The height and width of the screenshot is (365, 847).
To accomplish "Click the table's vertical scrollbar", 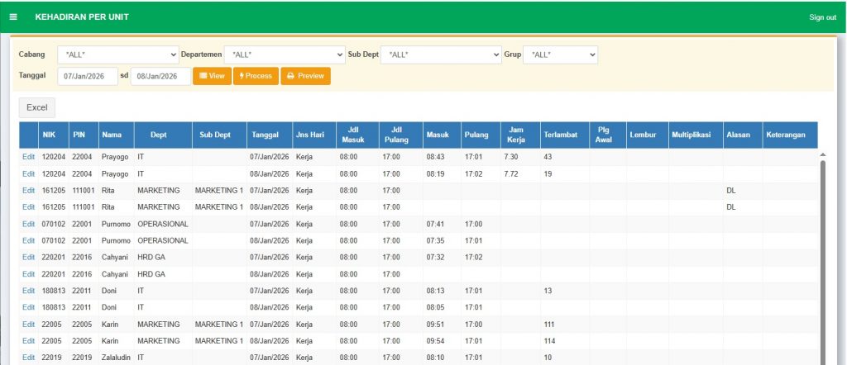I will point(821,248).
